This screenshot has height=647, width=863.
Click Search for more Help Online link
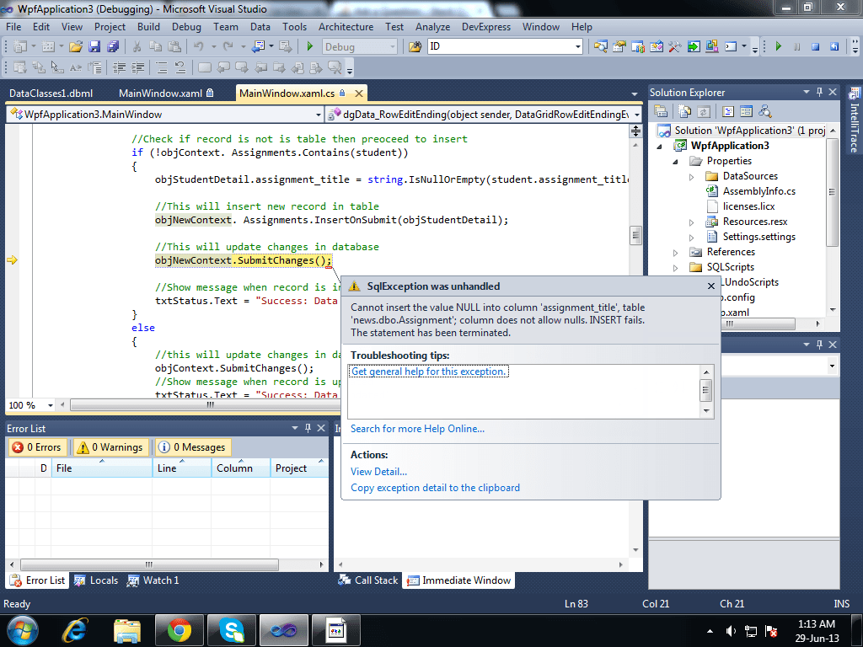click(417, 429)
